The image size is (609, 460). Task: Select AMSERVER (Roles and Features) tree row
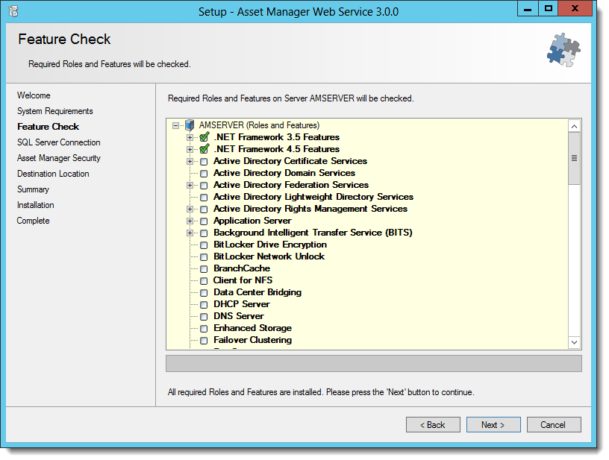click(x=259, y=125)
